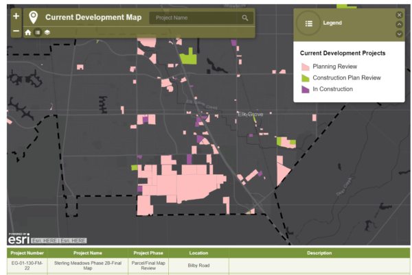Open the layers stack icon
The height and width of the screenshot is (275, 412).
click(x=47, y=32)
